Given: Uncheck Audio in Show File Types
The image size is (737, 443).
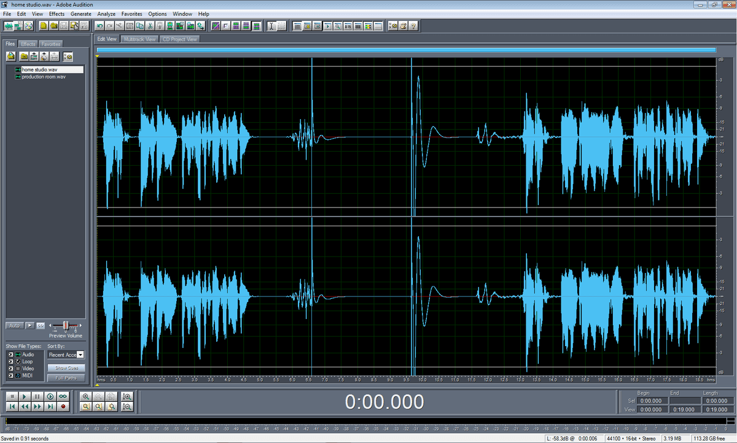Looking at the screenshot, I should (x=10, y=355).
